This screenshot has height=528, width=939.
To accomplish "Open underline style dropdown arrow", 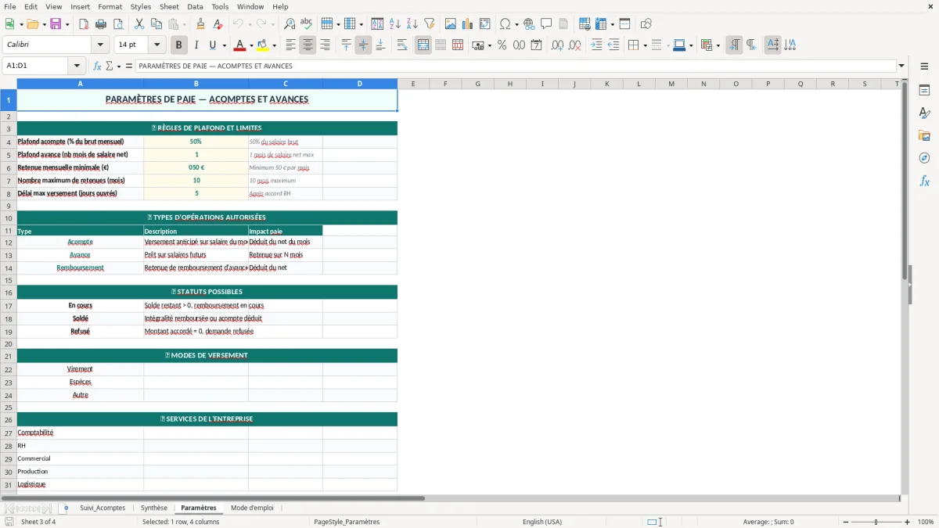I will (224, 45).
